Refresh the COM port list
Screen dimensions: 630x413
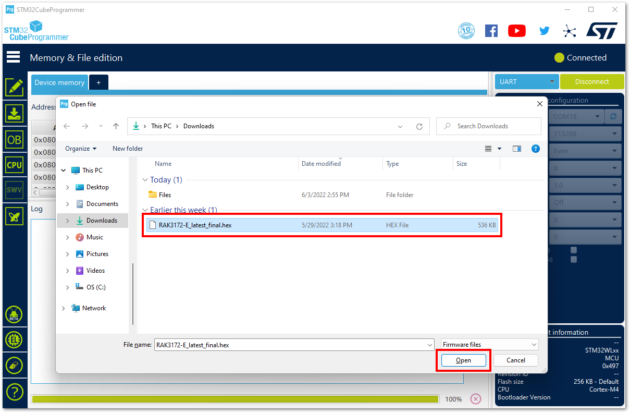tap(613, 116)
